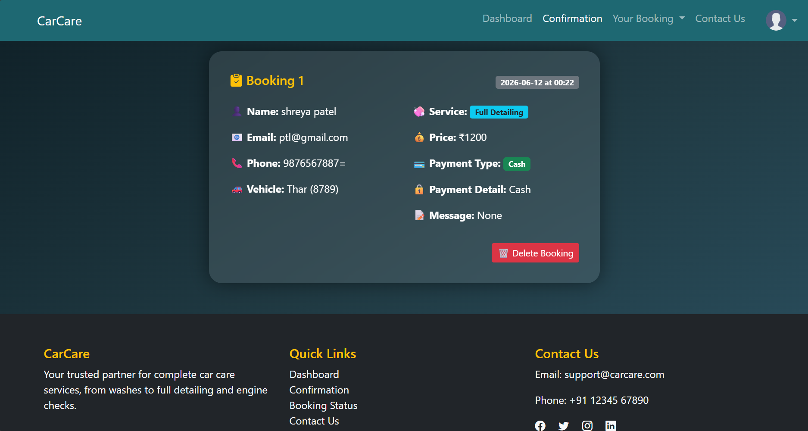Click the envelope icon beside Email
Screen dimensions: 808x431
pyautogui.click(x=237, y=137)
